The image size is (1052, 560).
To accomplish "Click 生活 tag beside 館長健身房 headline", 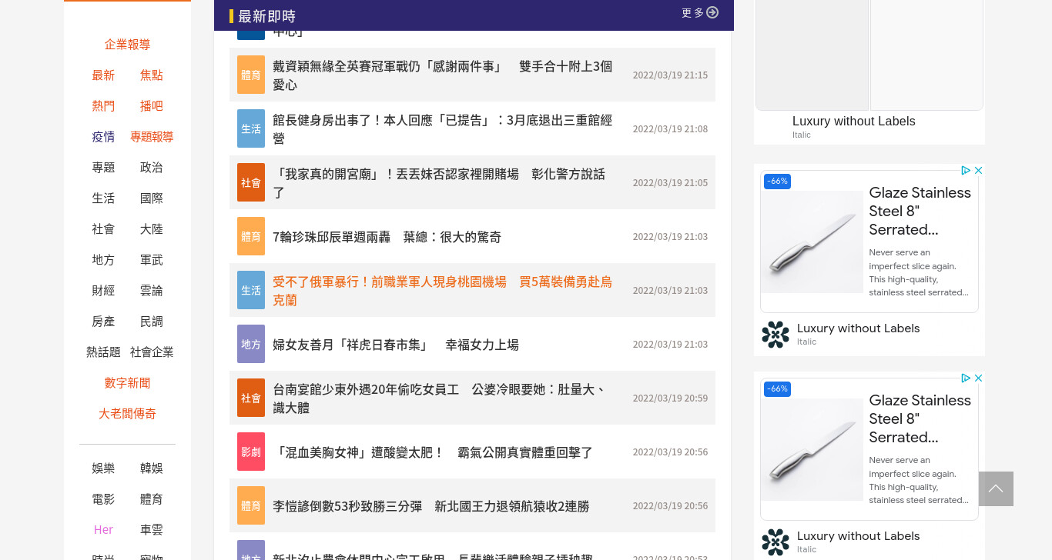I will pyautogui.click(x=251, y=128).
